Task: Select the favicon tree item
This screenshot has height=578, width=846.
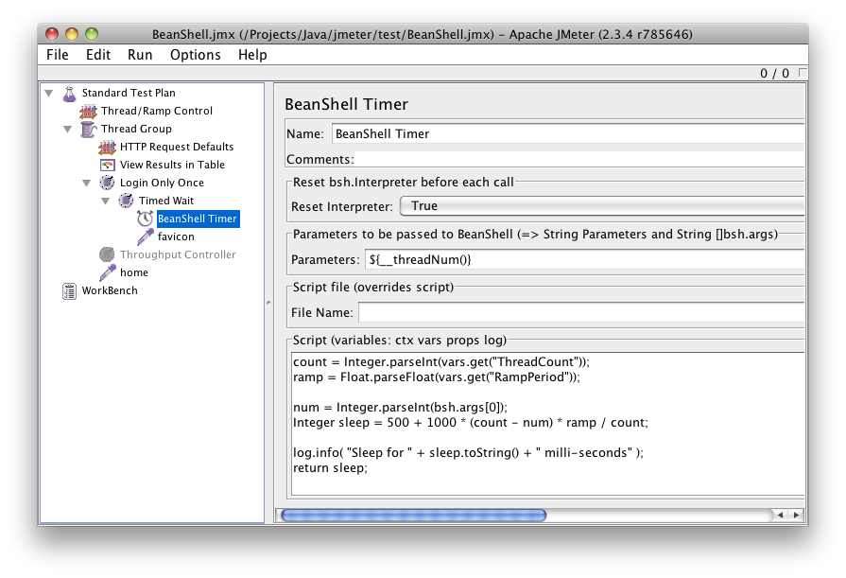Action: [176, 236]
